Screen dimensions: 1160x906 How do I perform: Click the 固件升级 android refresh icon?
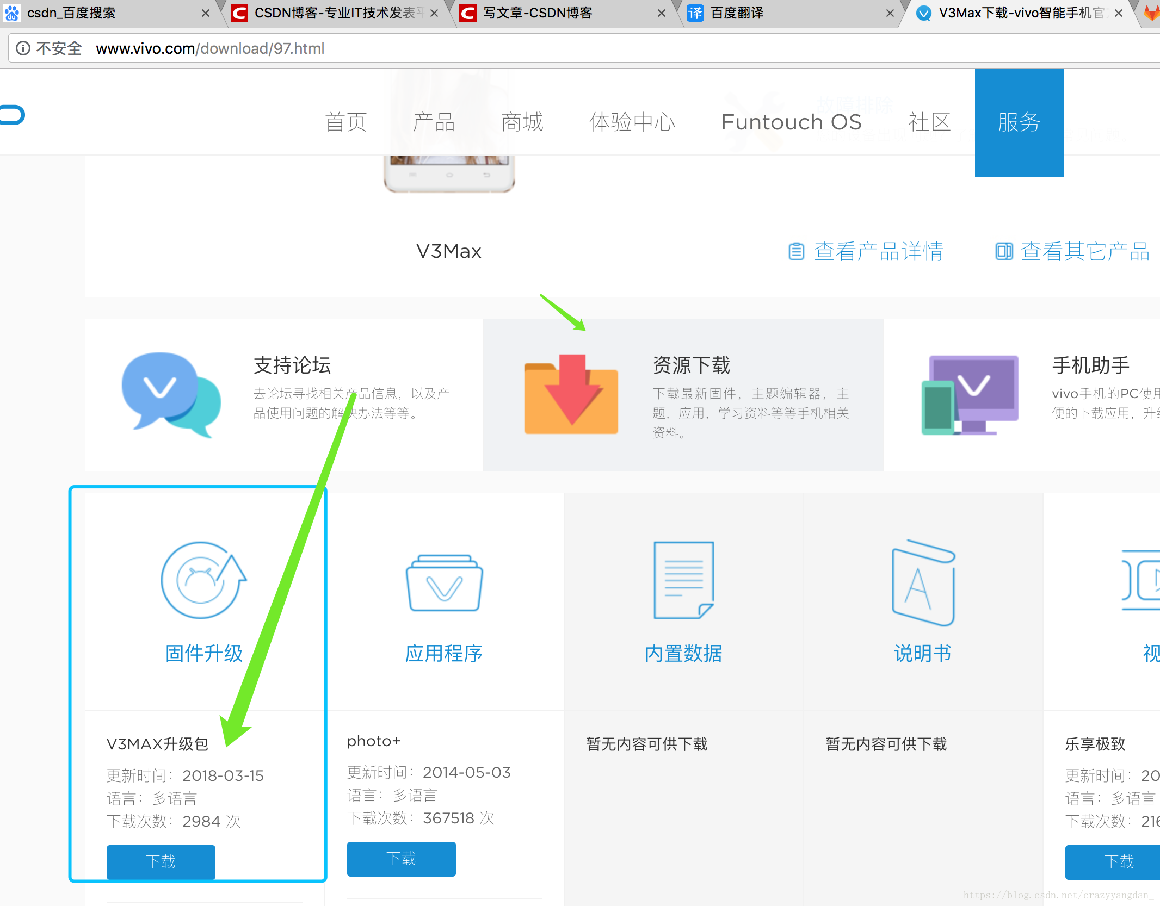tap(204, 580)
